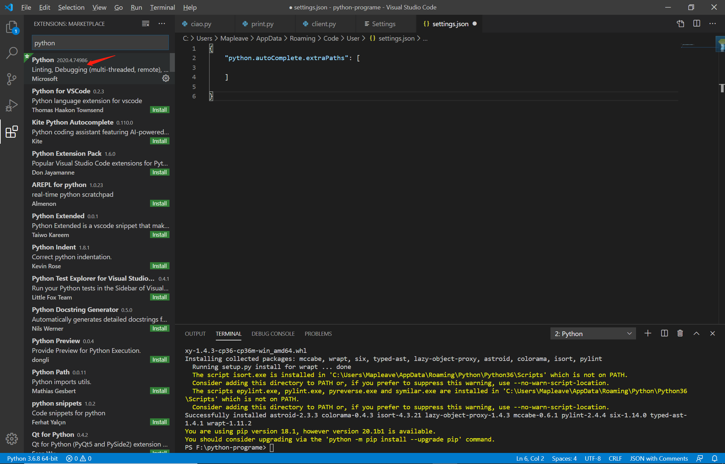This screenshot has width=725, height=464.
Task: Open the Manage gear at bottom of Activity Bar
Action: [12, 438]
